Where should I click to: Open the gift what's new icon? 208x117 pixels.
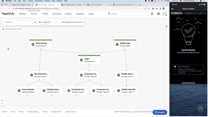point(158,14)
